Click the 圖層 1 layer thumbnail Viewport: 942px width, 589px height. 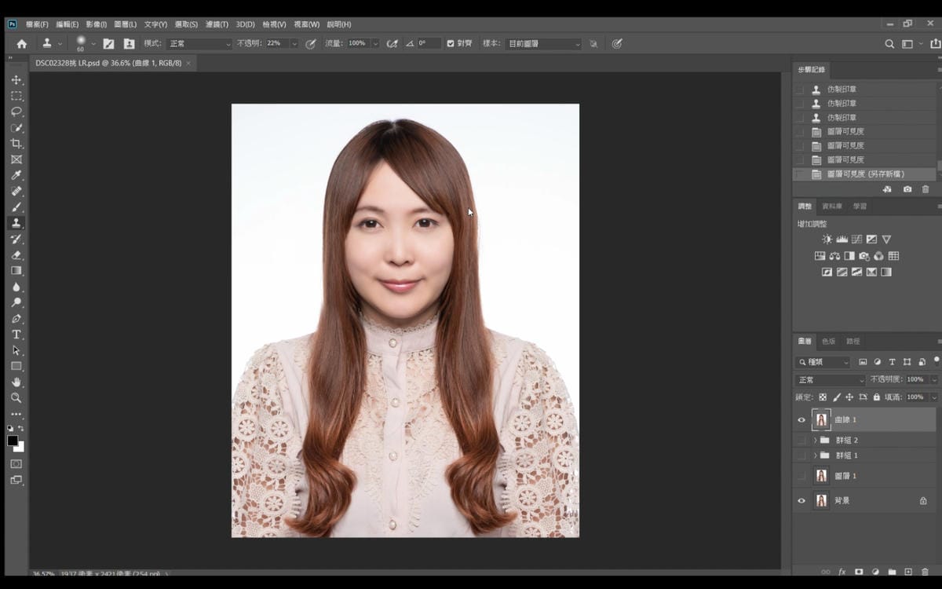point(821,476)
